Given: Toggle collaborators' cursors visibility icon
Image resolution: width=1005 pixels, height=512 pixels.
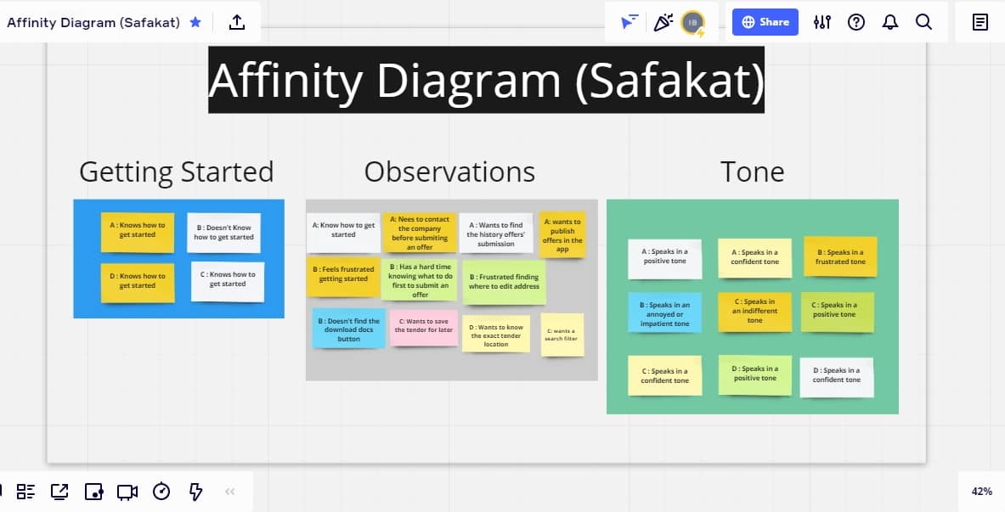Looking at the screenshot, I should coord(629,23).
